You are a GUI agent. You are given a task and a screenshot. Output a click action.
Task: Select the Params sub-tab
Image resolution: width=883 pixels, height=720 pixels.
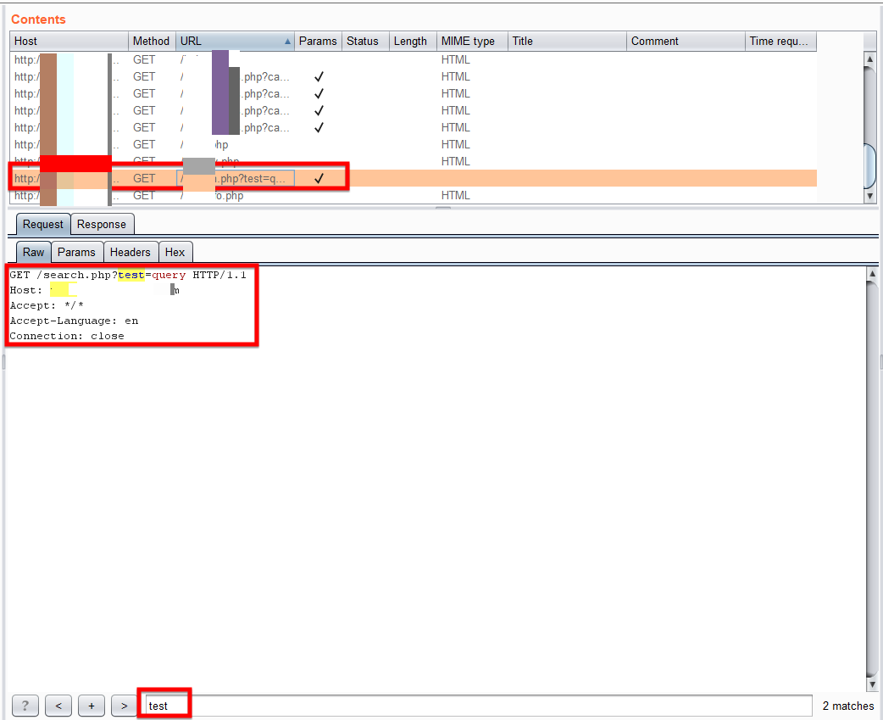point(76,252)
